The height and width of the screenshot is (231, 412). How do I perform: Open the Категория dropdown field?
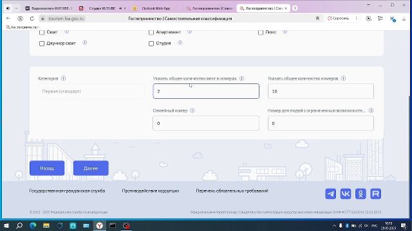91,91
